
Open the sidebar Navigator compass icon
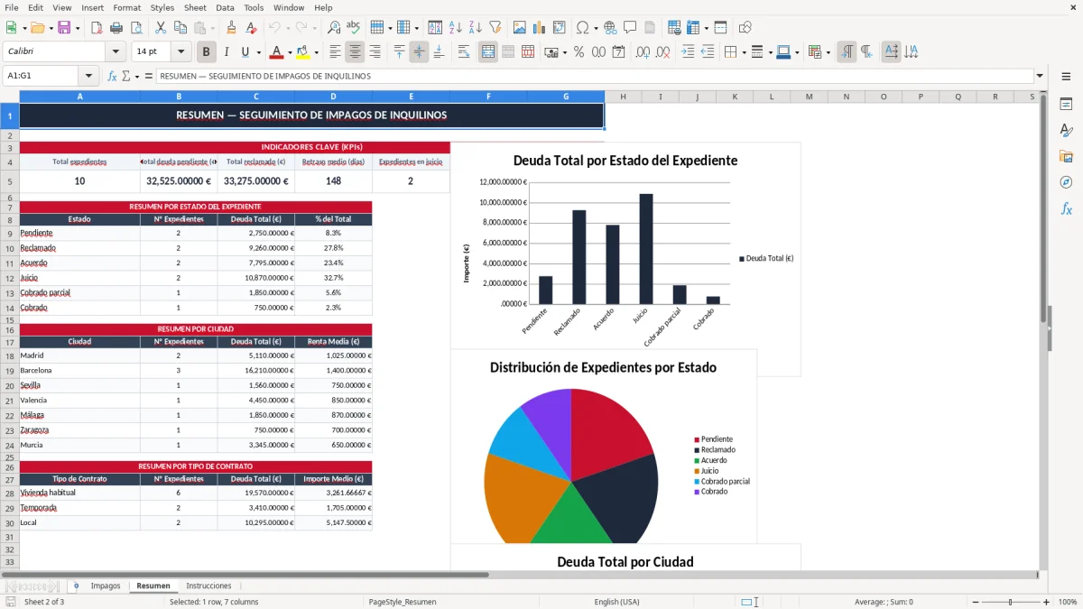pos(1066,182)
